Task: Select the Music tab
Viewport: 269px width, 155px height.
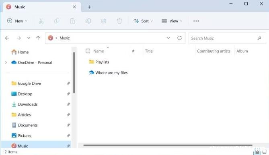Action: click(42, 7)
